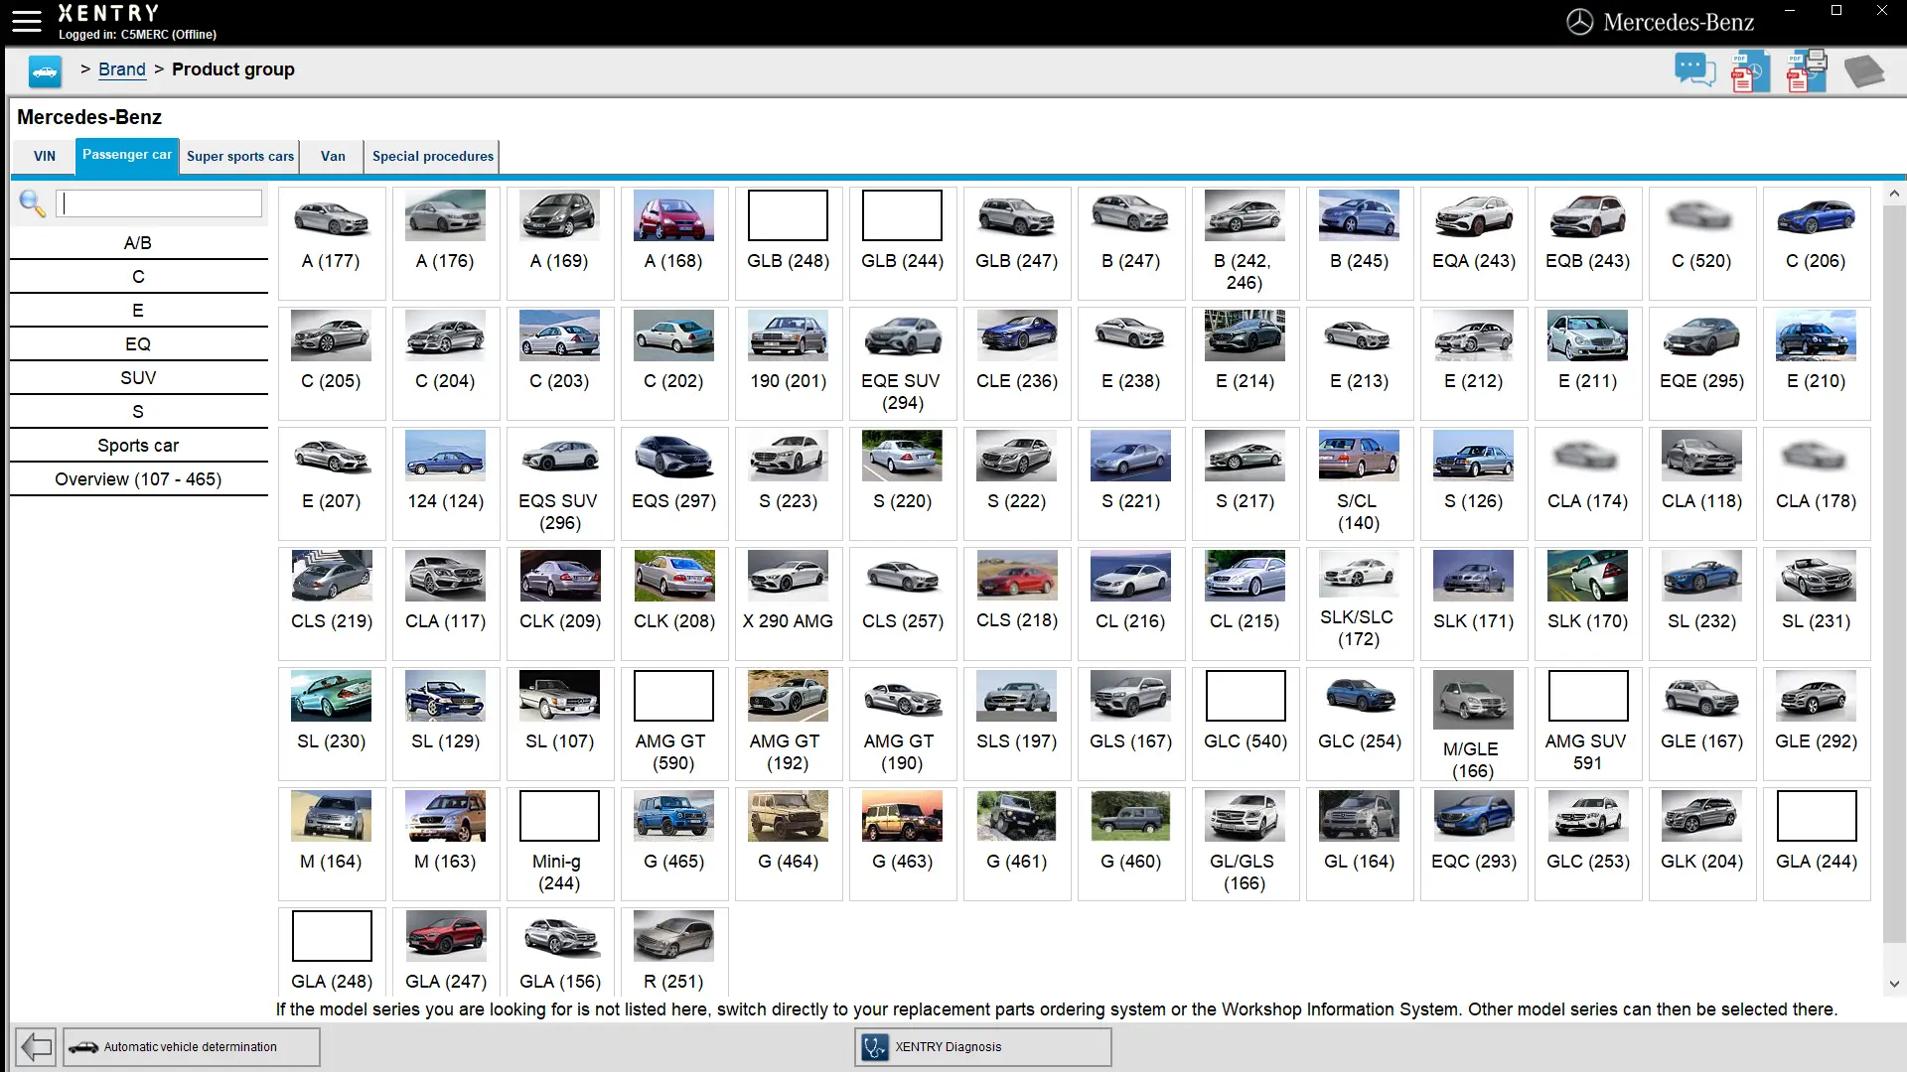Click the blue car home icon

(x=45, y=71)
